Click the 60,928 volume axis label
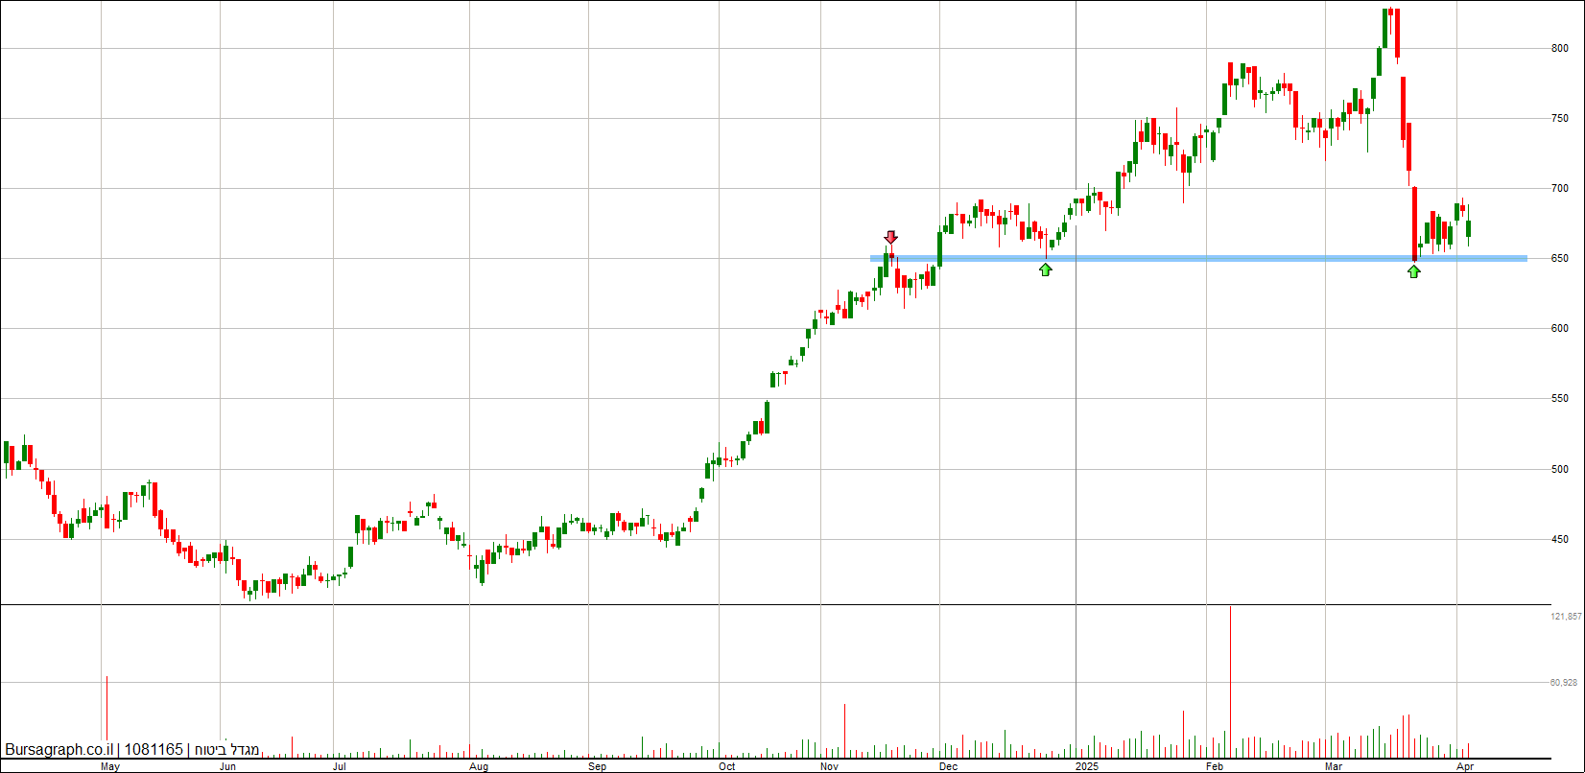Image resolution: width=1585 pixels, height=773 pixels. click(1564, 683)
